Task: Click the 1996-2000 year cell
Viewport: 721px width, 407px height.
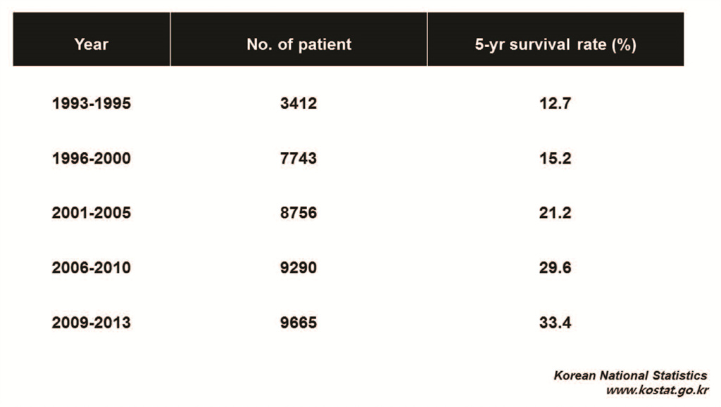Action: click(x=92, y=159)
